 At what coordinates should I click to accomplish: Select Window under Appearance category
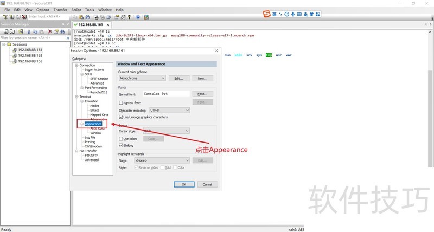(x=96, y=133)
